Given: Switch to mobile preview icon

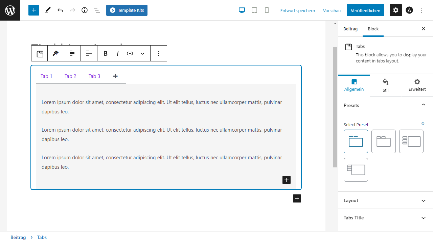Looking at the screenshot, I should [x=267, y=10].
